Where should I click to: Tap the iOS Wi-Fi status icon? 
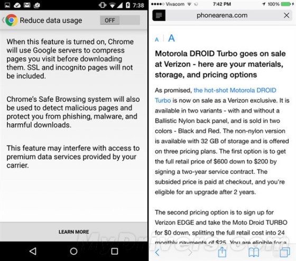[189, 4]
